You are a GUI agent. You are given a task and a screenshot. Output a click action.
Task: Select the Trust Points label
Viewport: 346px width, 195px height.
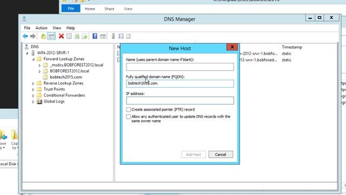[x=54, y=89]
